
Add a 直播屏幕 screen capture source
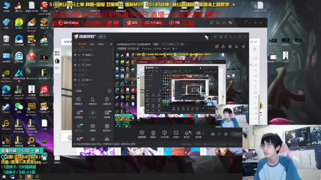pyautogui.click(x=142, y=134)
